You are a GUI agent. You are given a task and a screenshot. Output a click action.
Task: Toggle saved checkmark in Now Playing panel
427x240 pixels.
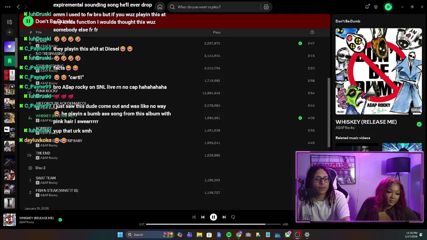(419, 124)
